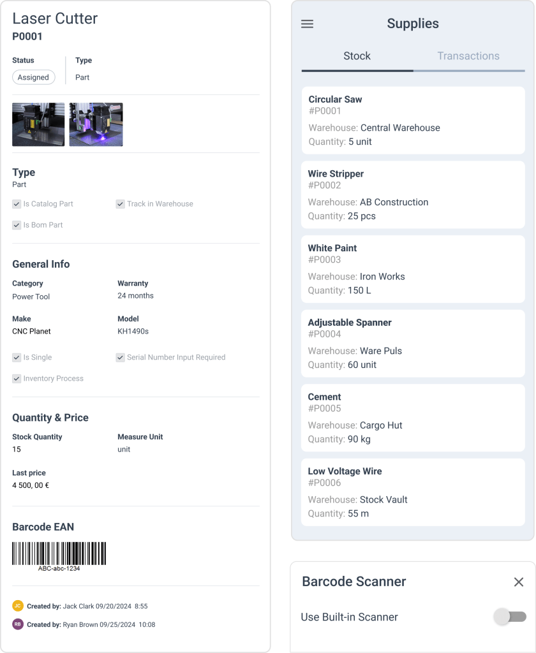The image size is (536, 653).
Task: Uncheck the Is Bom Part checkbox
Action: [x=17, y=225]
